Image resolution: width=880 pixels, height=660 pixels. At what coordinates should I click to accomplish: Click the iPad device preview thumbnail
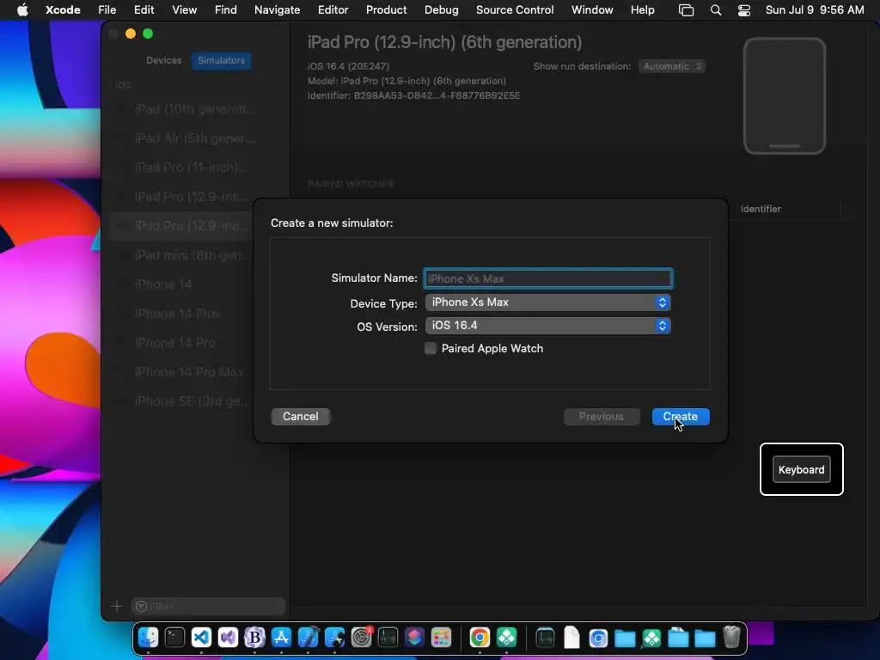[785, 95]
